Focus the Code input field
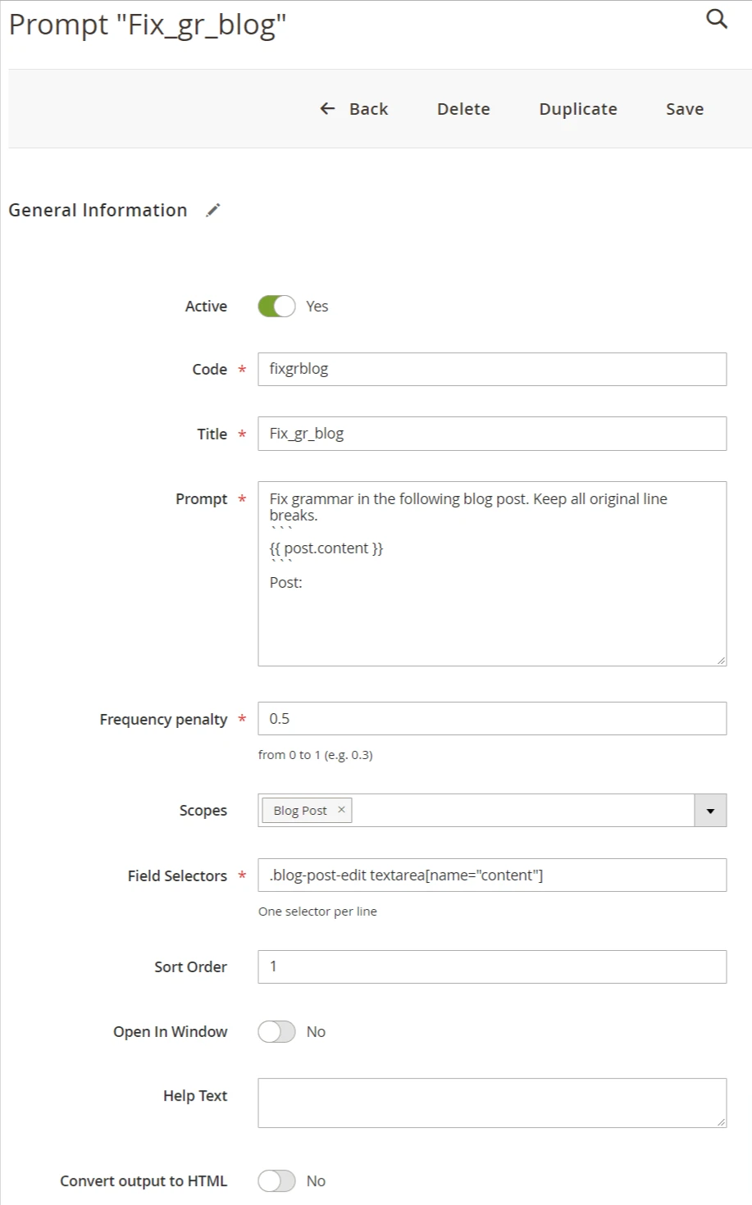This screenshot has width=752, height=1205. [492, 370]
